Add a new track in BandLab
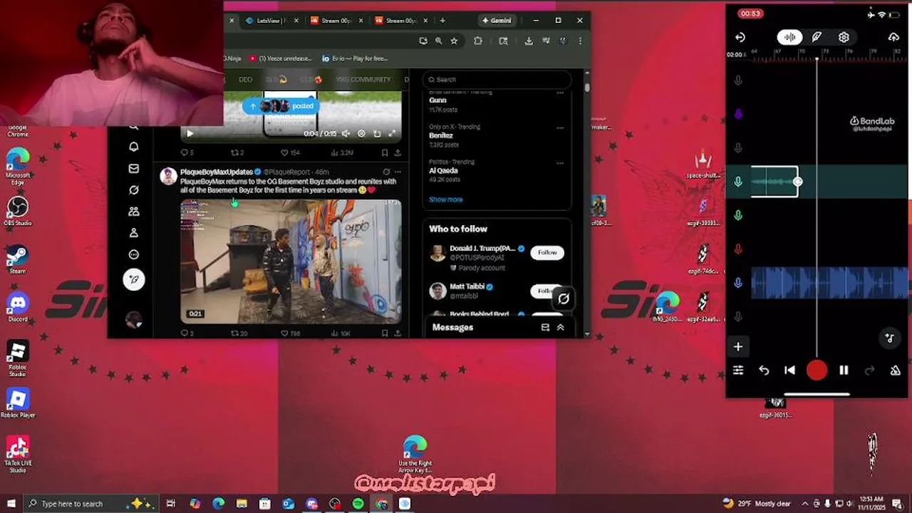This screenshot has height=513, width=912. (x=738, y=347)
